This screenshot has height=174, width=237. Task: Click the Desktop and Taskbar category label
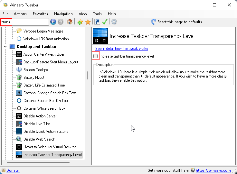[x=36, y=47]
